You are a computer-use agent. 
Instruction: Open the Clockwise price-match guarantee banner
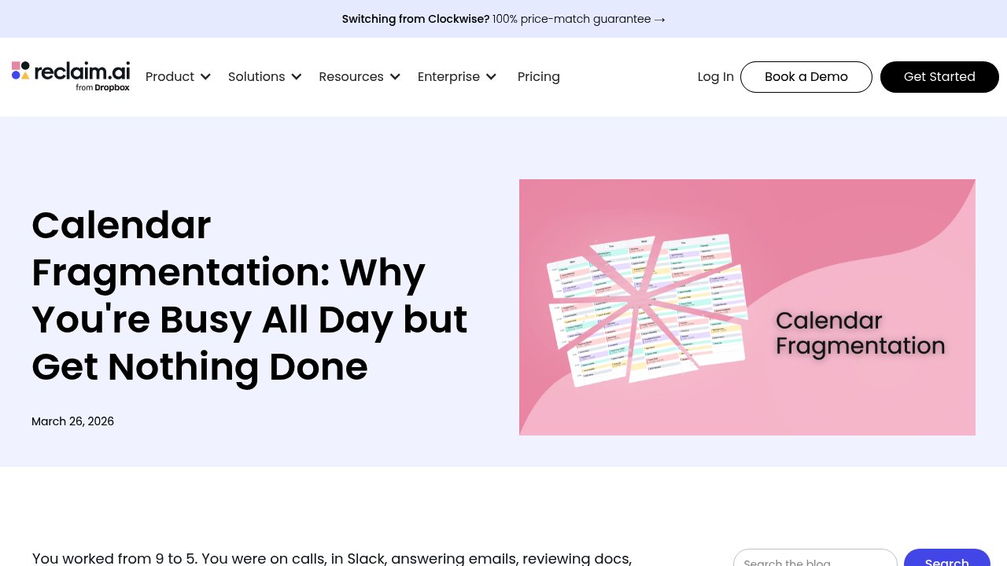click(503, 19)
